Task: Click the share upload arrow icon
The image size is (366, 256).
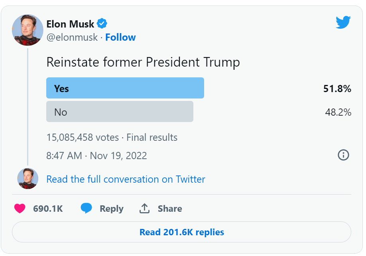Action: click(x=144, y=209)
